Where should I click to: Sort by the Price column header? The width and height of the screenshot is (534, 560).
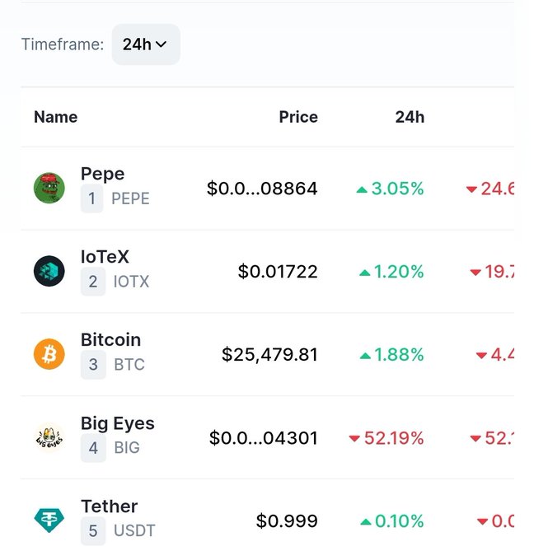[298, 117]
